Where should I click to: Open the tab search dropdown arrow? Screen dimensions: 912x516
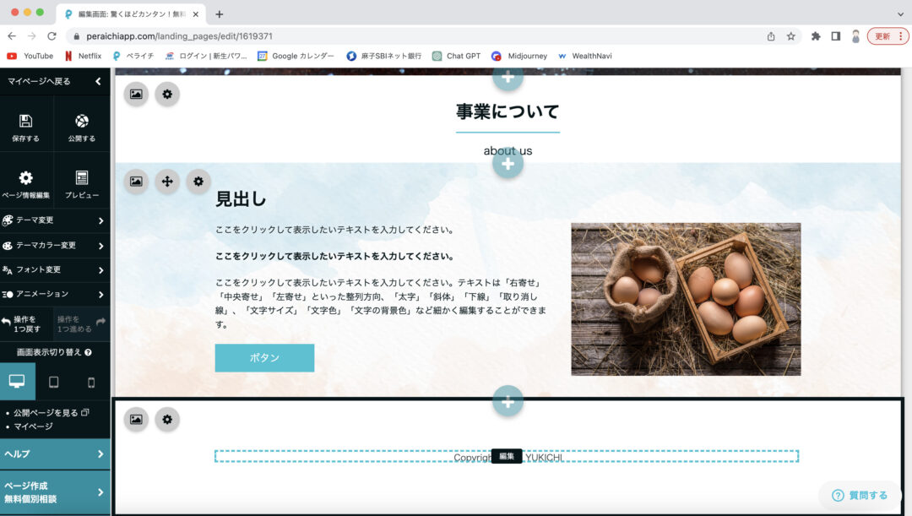click(x=900, y=14)
